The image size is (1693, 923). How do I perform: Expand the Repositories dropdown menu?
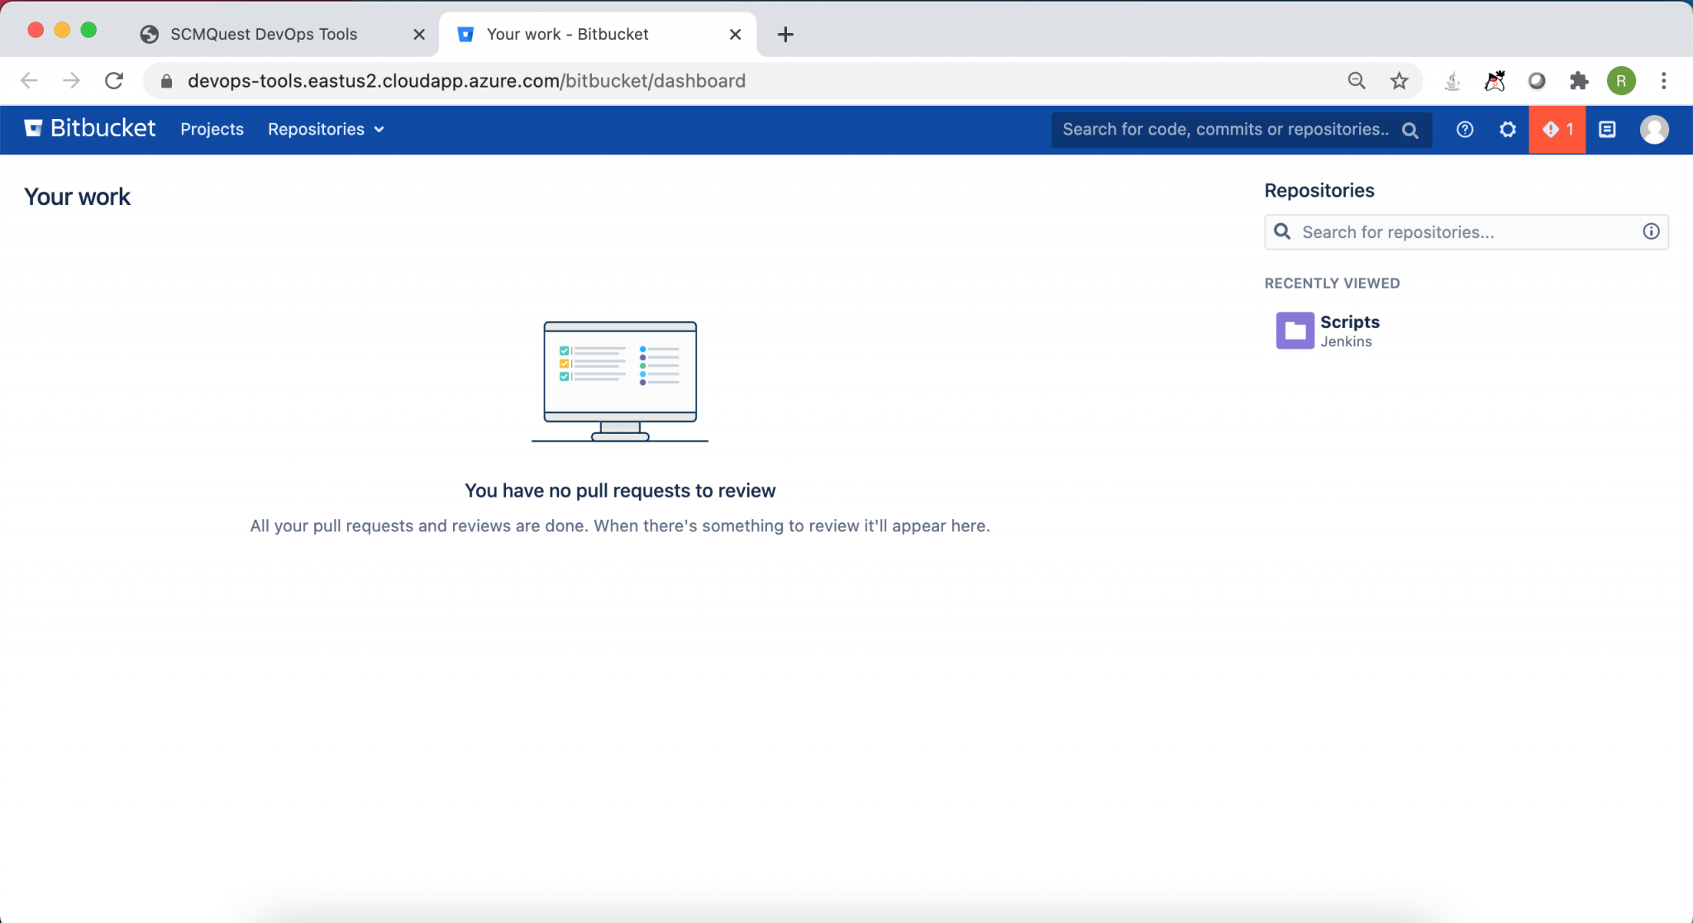point(325,129)
